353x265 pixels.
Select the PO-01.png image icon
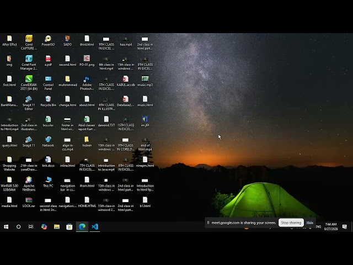pyautogui.click(x=87, y=61)
